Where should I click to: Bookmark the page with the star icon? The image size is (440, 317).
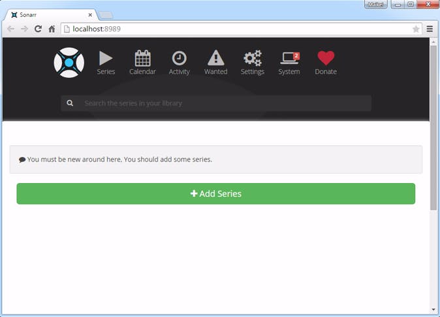click(x=416, y=29)
